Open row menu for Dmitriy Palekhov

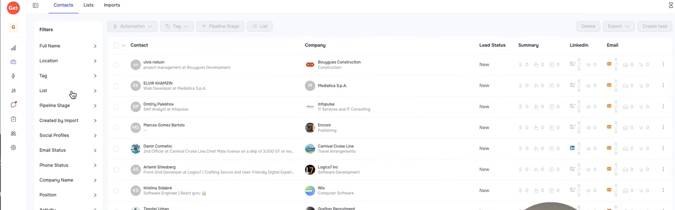coord(663,106)
